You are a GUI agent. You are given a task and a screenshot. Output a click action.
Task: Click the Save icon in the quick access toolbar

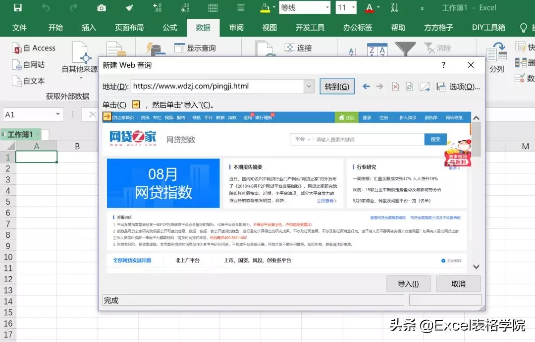[18, 8]
